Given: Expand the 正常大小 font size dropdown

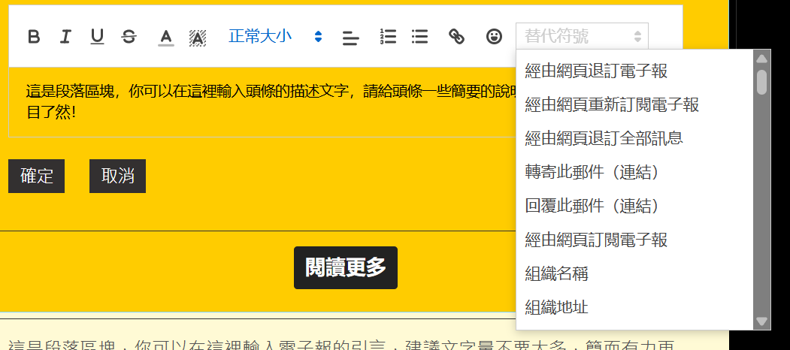Looking at the screenshot, I should pos(275,36).
